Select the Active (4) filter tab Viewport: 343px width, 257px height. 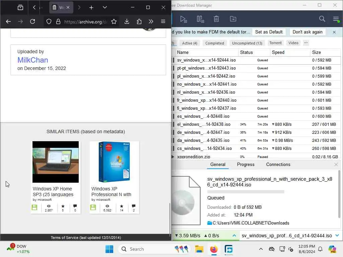click(190, 43)
